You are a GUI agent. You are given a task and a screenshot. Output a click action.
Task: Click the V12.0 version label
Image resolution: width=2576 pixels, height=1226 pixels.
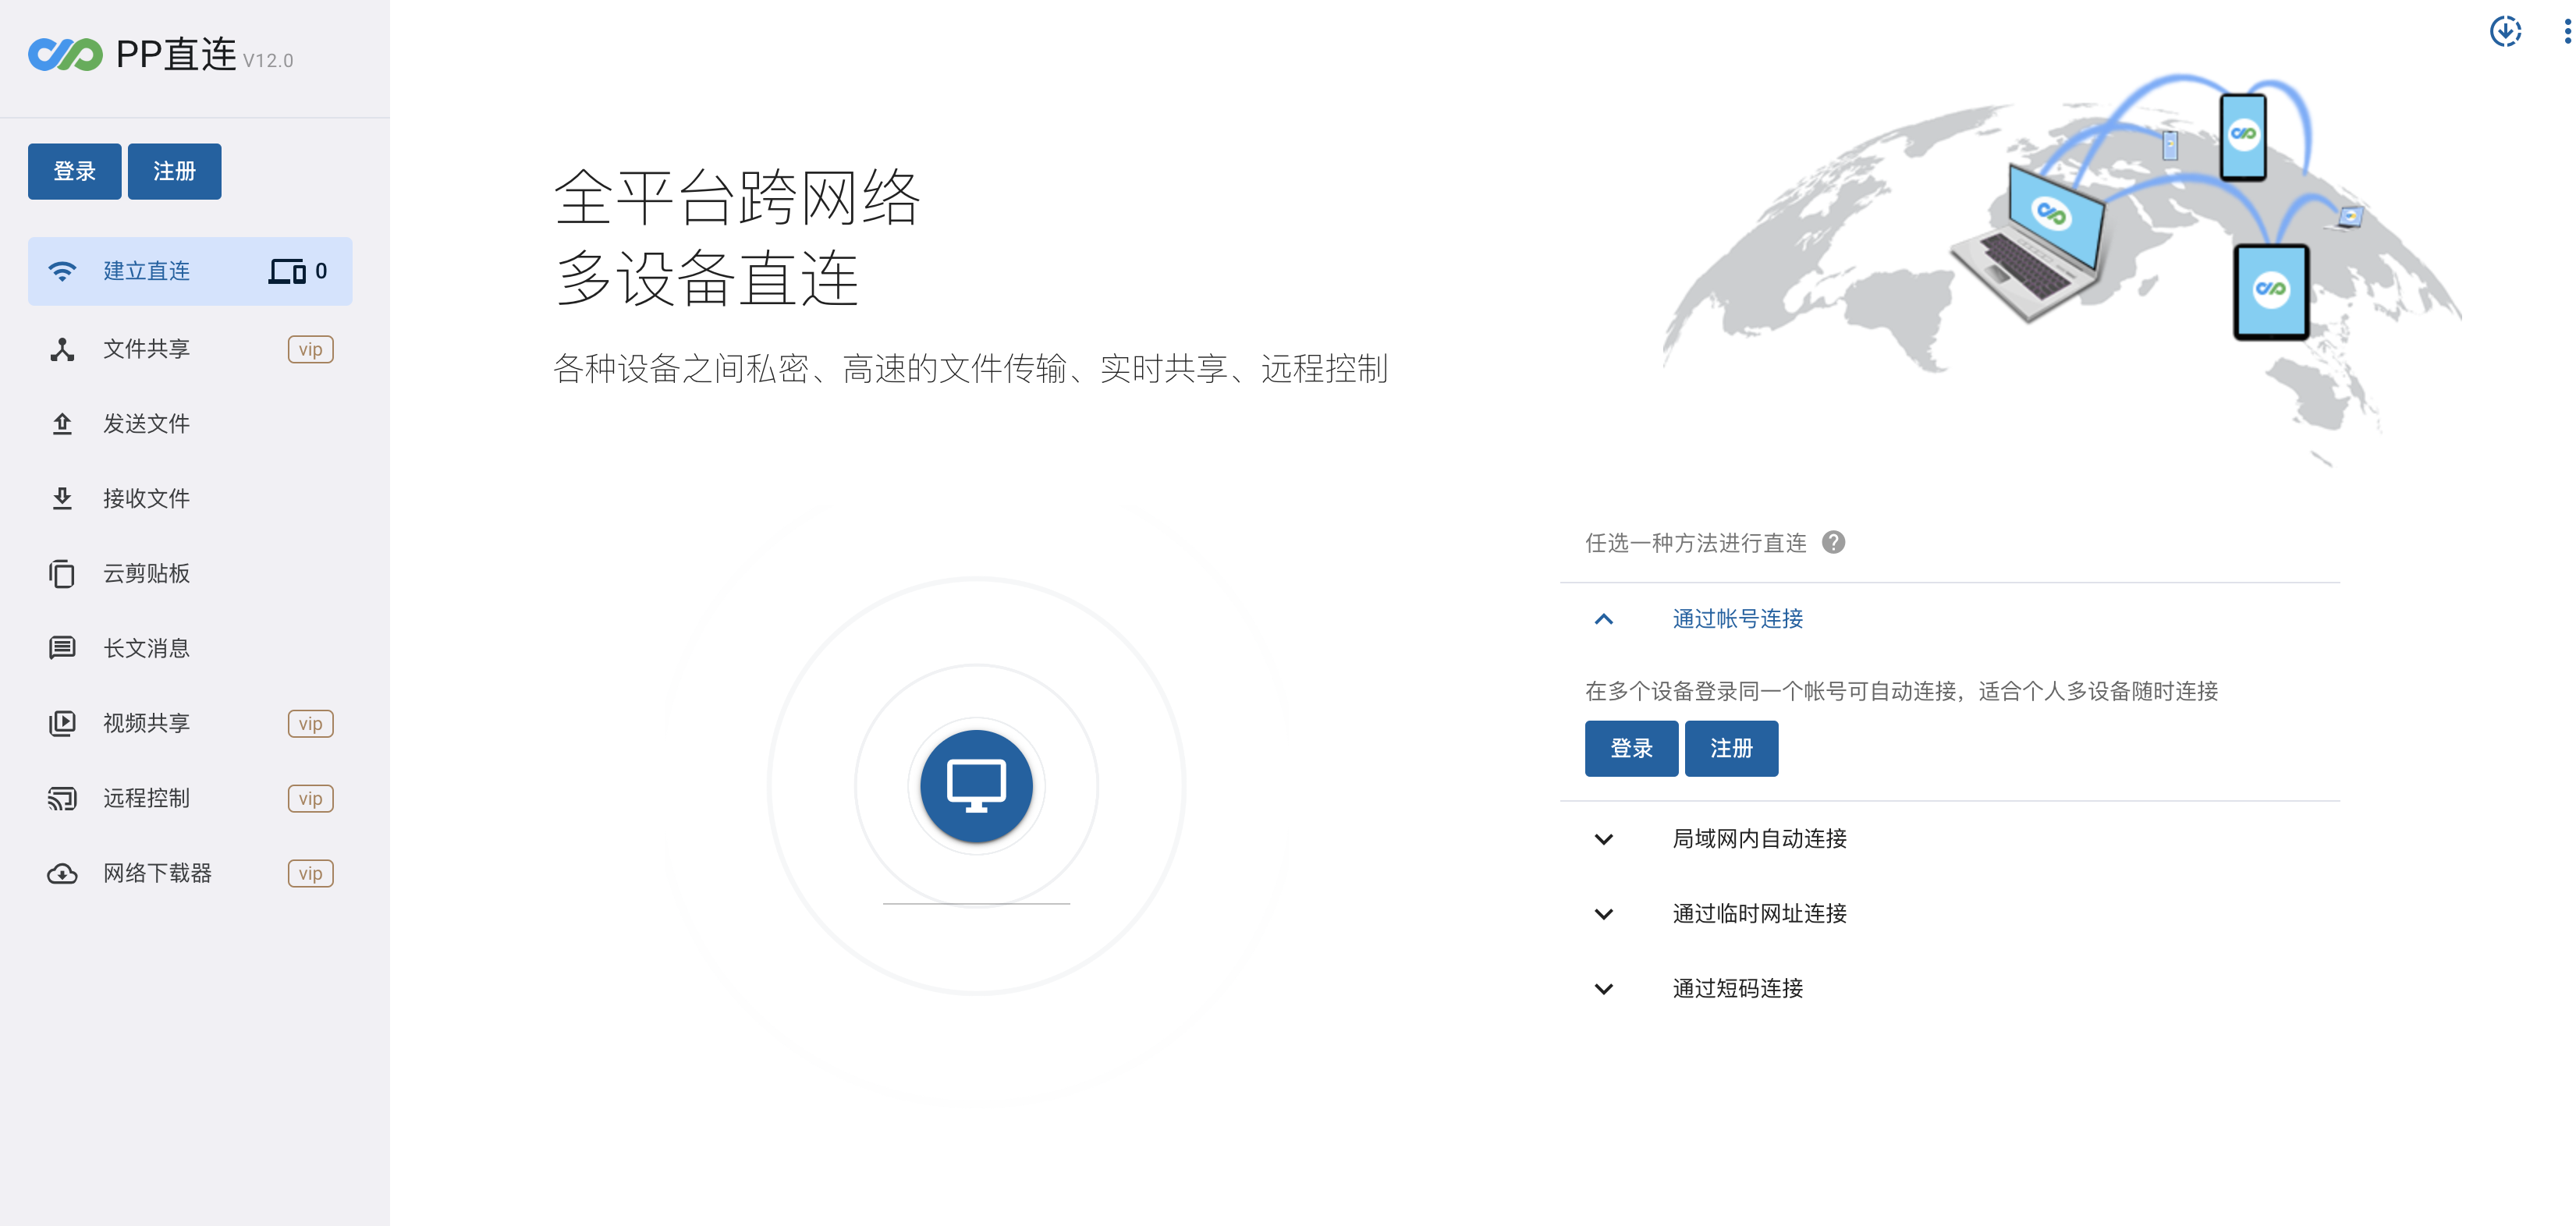point(268,61)
